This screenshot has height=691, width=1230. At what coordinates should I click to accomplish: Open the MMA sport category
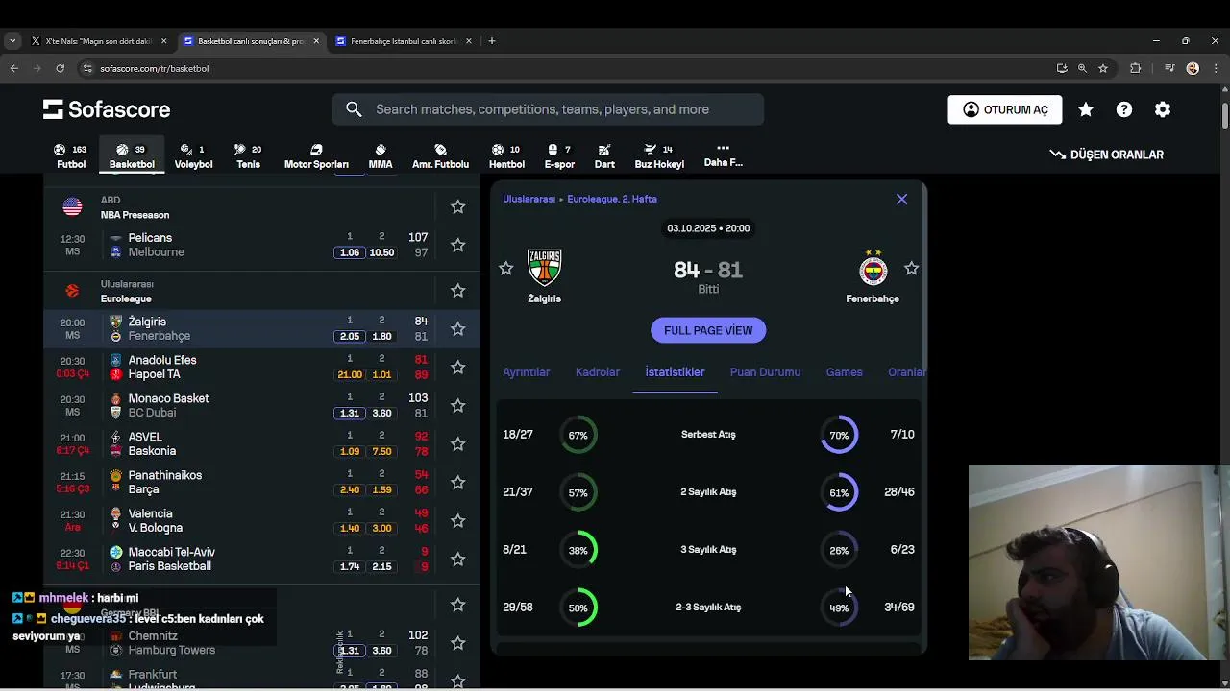coord(381,156)
